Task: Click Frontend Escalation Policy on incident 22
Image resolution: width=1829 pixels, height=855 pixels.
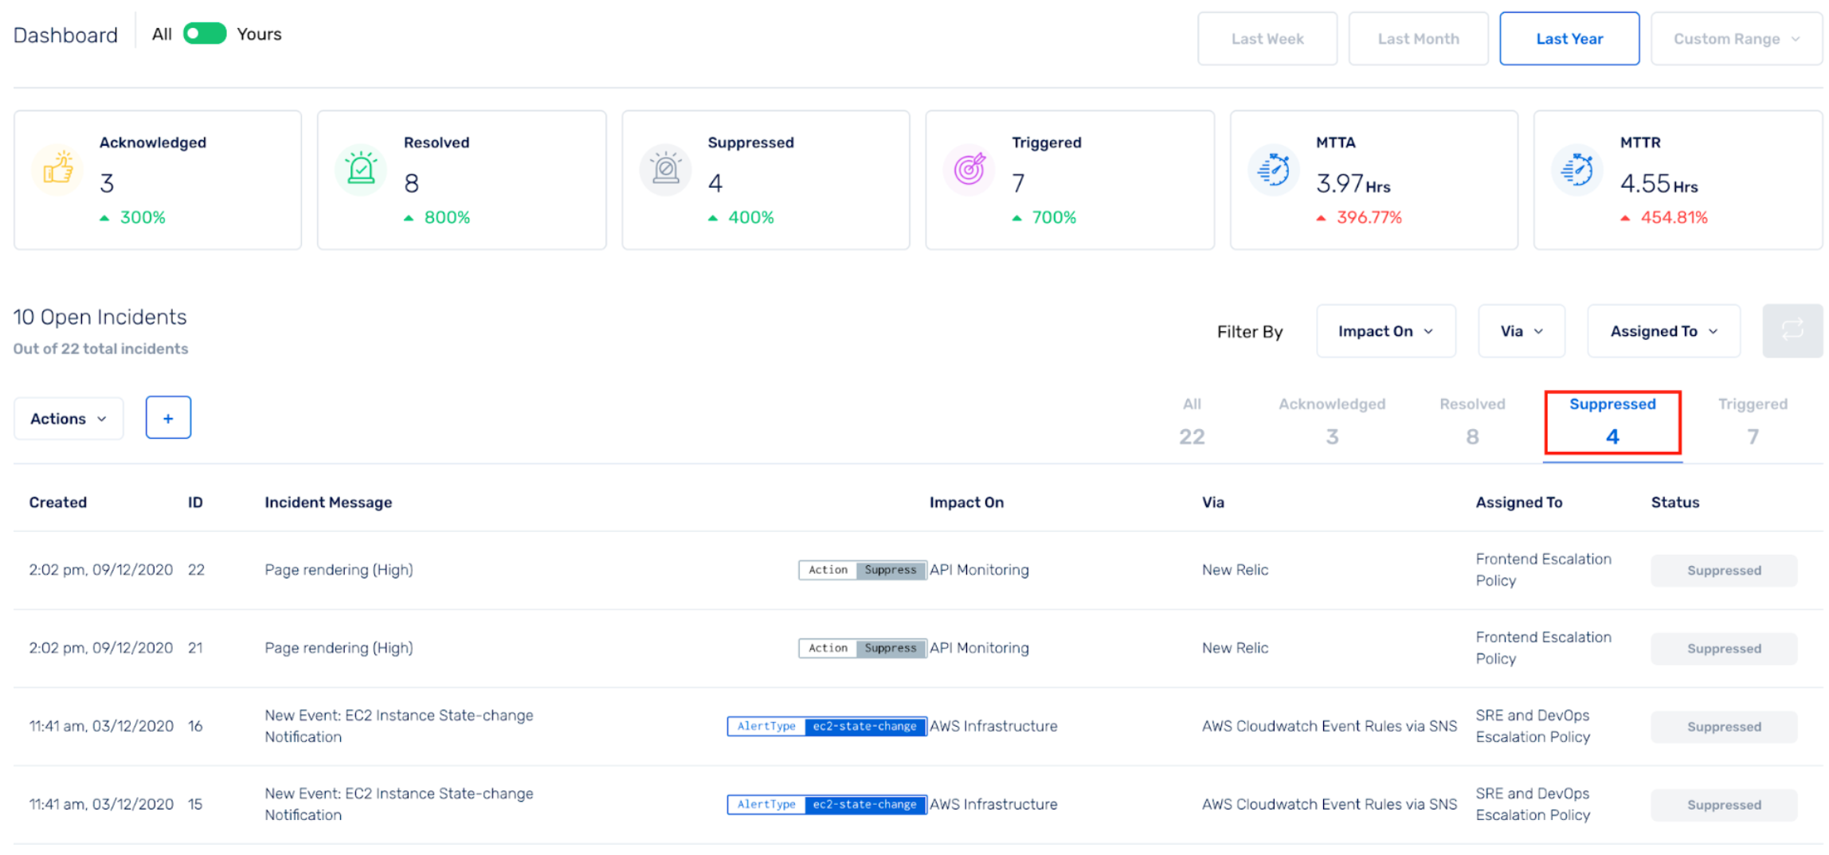Action: coord(1543,570)
